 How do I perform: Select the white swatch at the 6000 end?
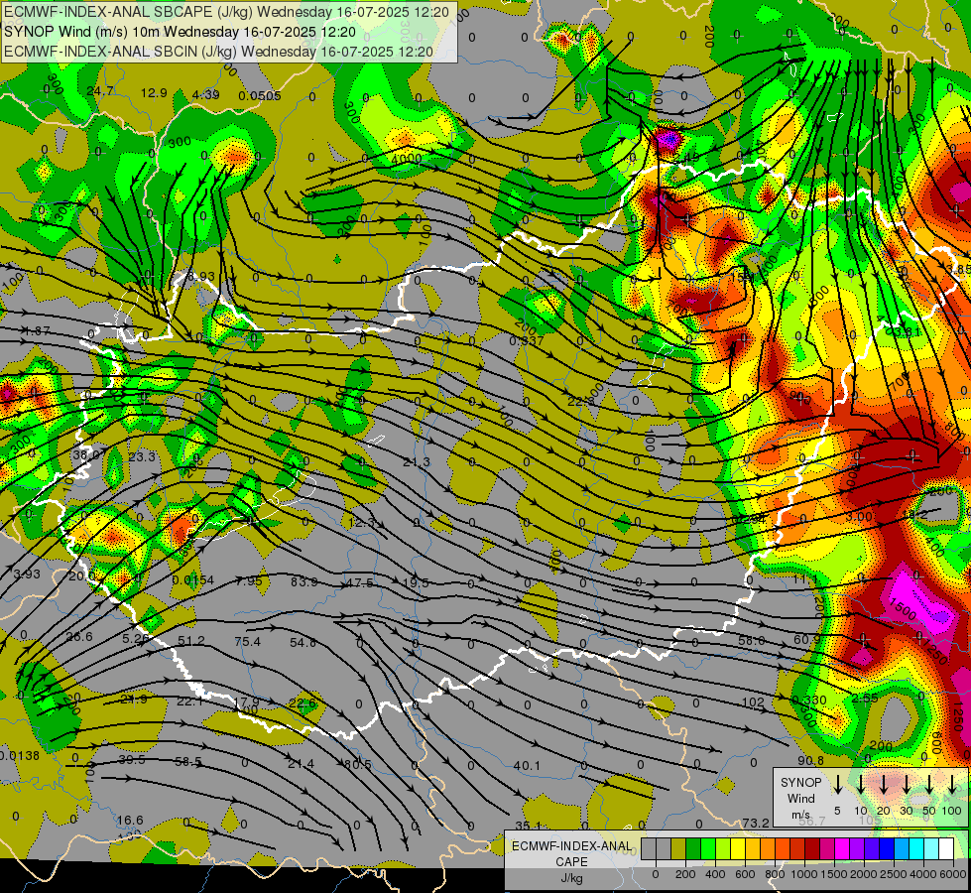(x=946, y=848)
